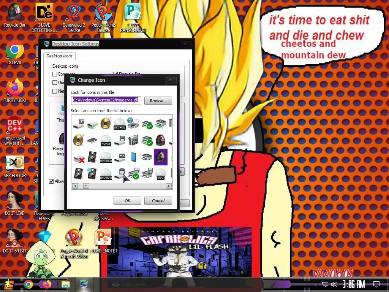Image resolution: width=389 pixels, height=292 pixels.
Task: Pick the green network drive icon
Action: tap(92, 125)
